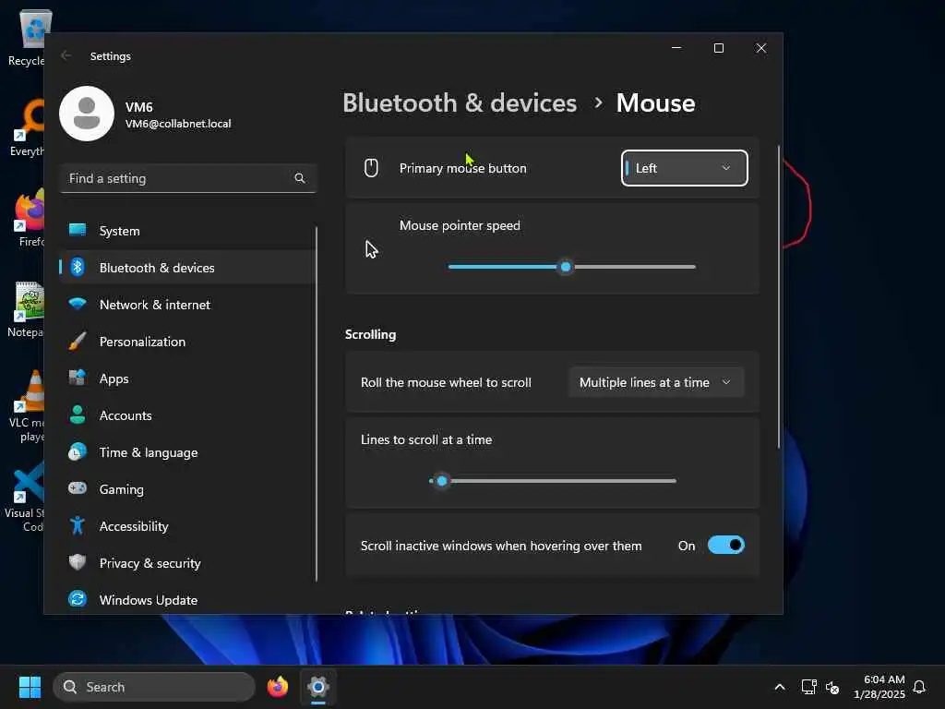Click the Lines to scroll slider handle
The height and width of the screenshot is (709, 945).
pos(442,480)
